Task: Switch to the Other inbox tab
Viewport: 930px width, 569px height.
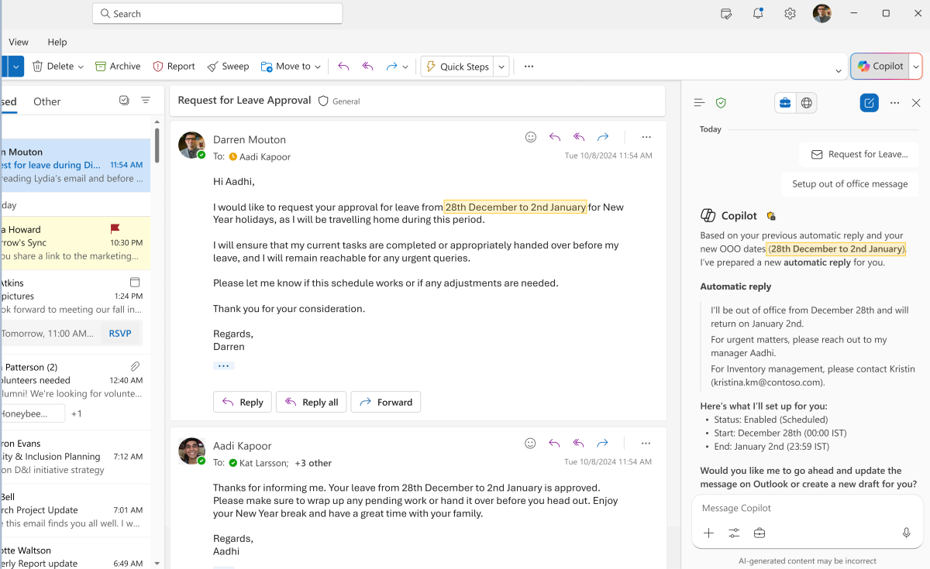Action: 46,101
